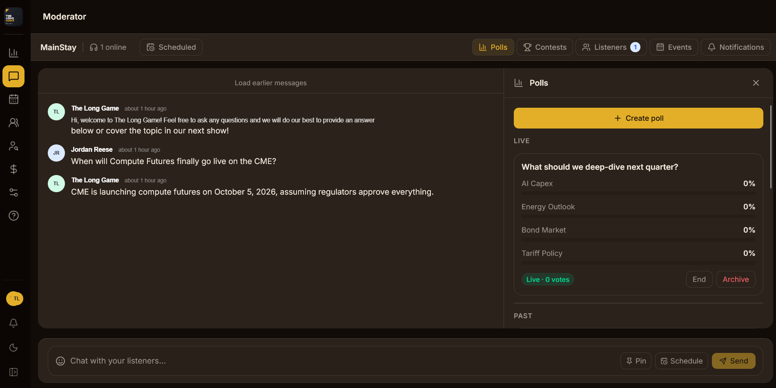Click Jordan Reese's JR avatar
This screenshot has width=776, height=388.
pos(56,153)
